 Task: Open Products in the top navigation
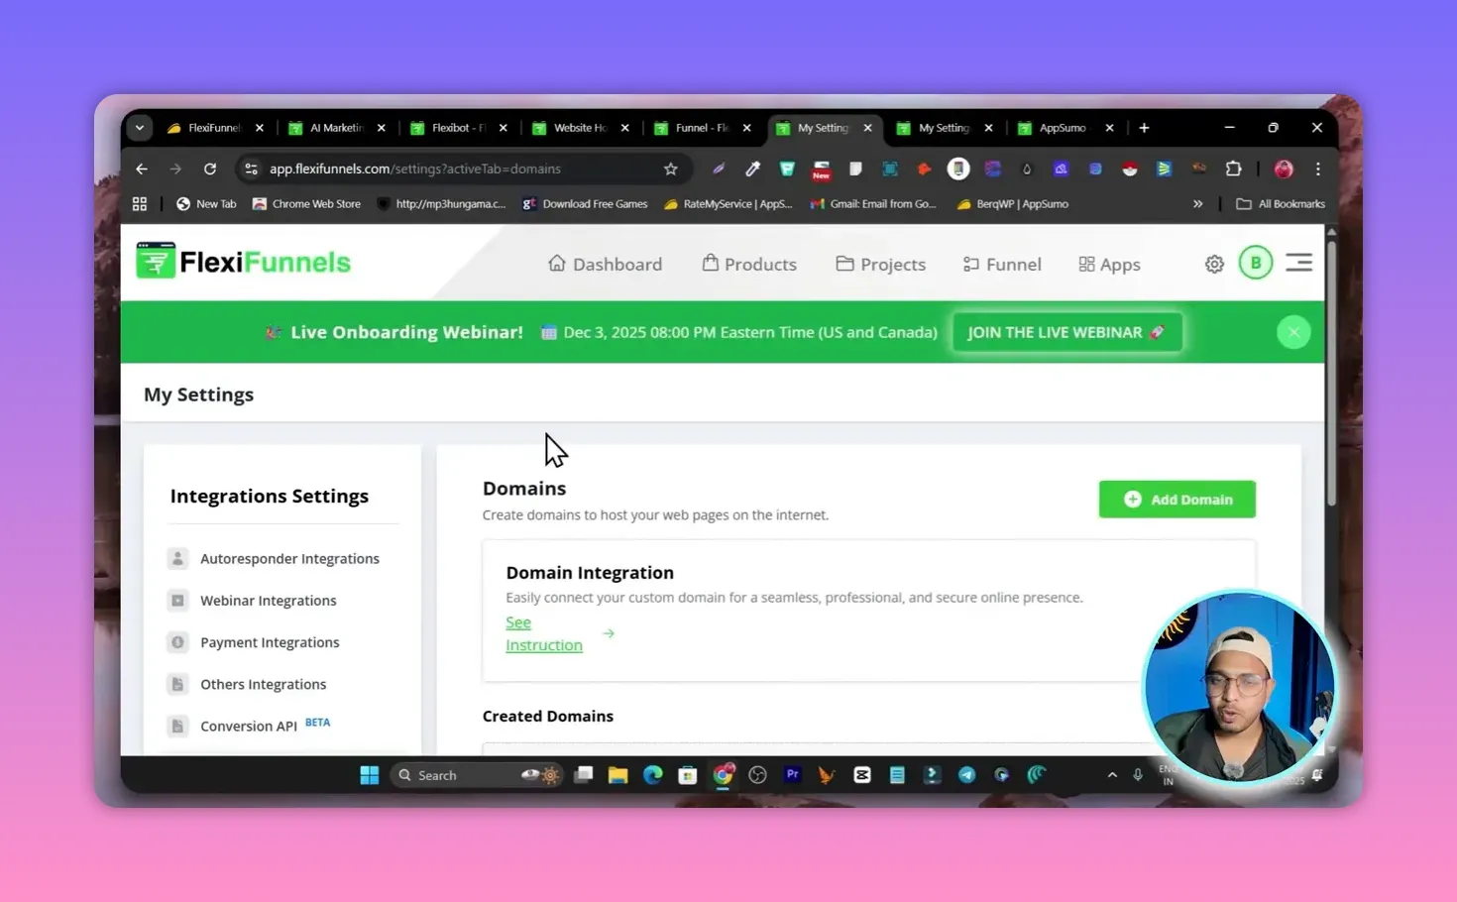pos(749,264)
